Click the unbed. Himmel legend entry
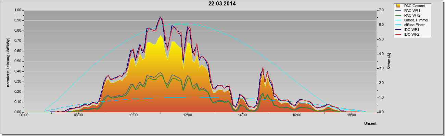This screenshot has height=136, width=445. 411,20
